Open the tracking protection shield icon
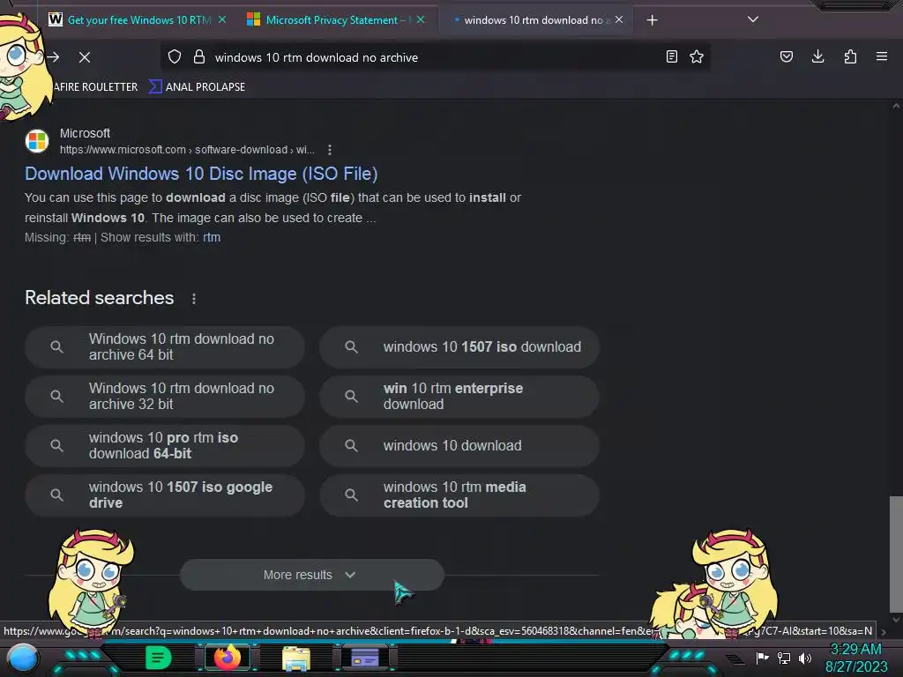The image size is (903, 677). (175, 57)
